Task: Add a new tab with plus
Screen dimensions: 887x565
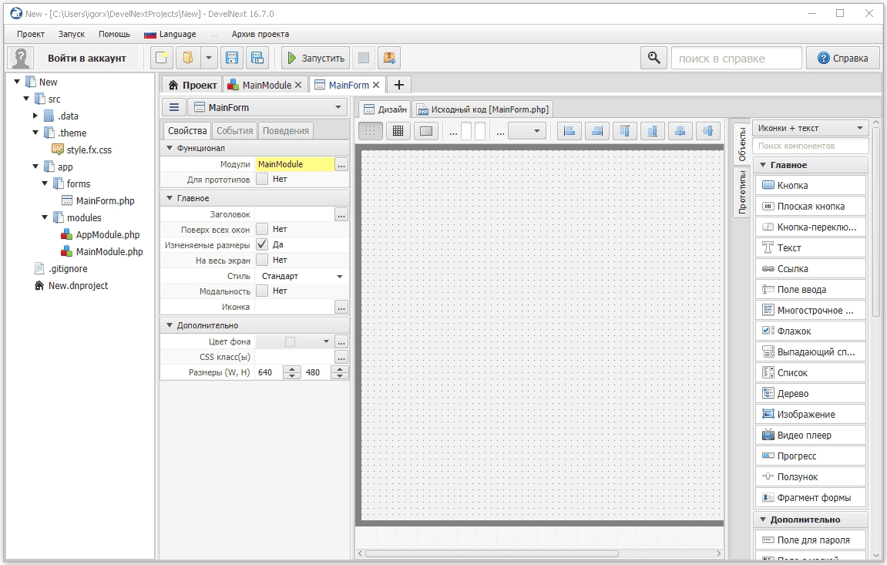Action: pos(399,85)
